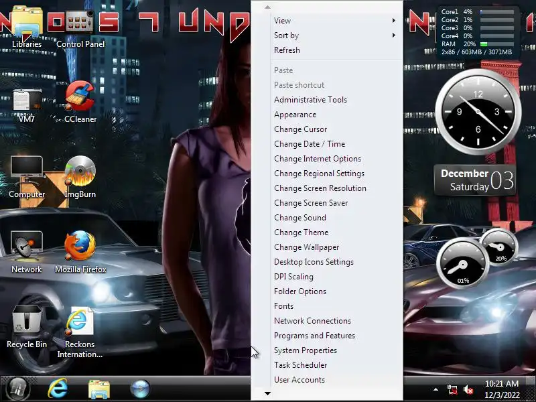Click the analog clock gadget
Screen dimensions: 536x402
(x=478, y=111)
